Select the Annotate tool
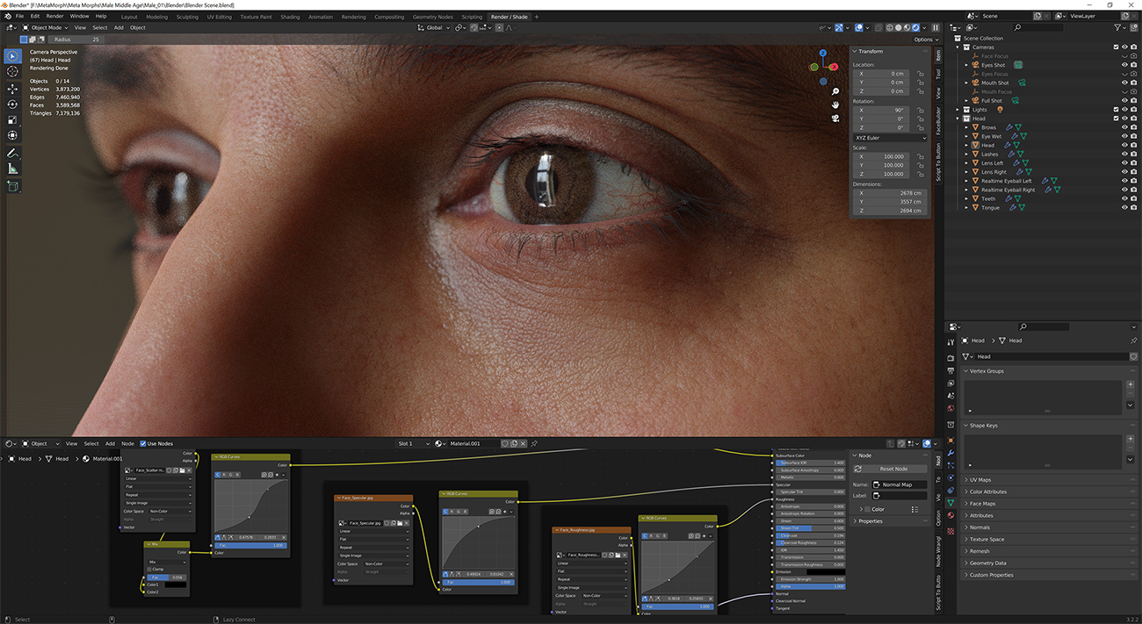This screenshot has height=624, width=1142. (12, 154)
